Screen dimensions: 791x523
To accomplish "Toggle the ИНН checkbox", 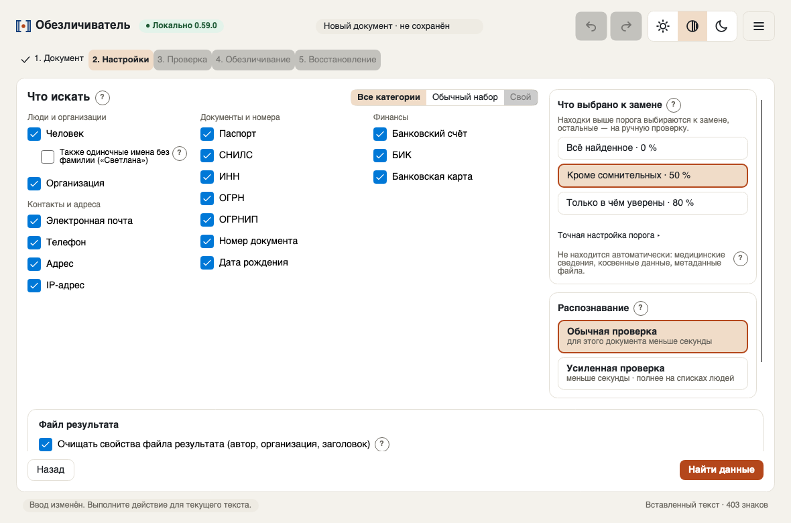I will pyautogui.click(x=207, y=177).
